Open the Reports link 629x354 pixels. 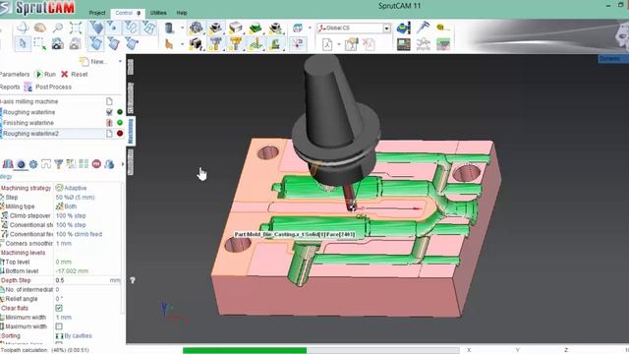click(x=10, y=87)
